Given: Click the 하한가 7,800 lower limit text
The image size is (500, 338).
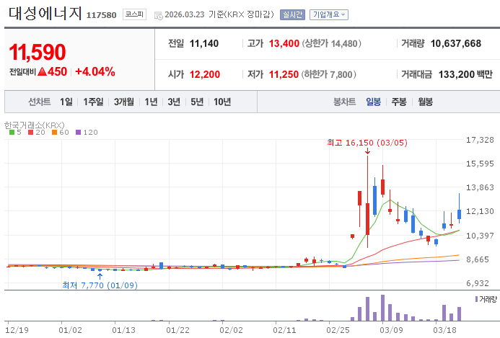Looking at the screenshot, I should tap(329, 74).
